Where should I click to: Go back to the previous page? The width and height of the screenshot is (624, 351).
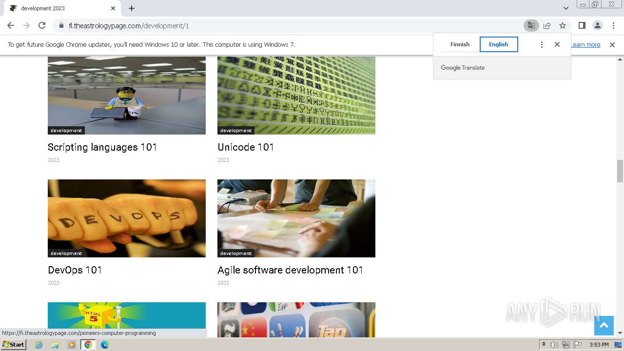(x=11, y=25)
